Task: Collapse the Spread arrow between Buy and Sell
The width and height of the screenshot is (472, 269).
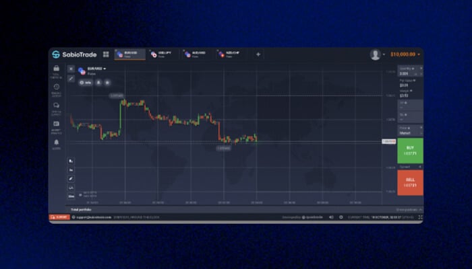Action: pyautogui.click(x=420, y=167)
